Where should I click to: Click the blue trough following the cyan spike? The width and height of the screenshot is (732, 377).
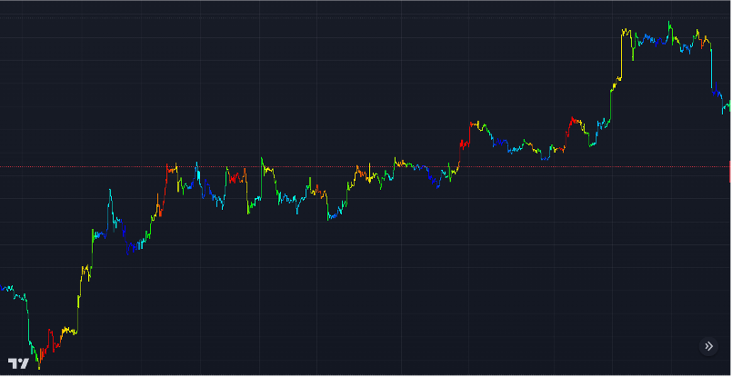[135, 245]
